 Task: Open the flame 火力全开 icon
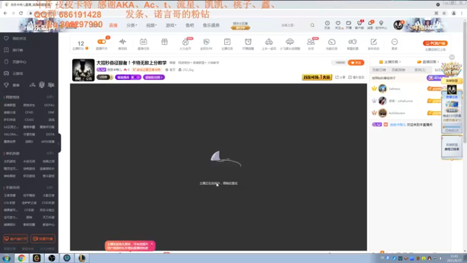(185, 42)
